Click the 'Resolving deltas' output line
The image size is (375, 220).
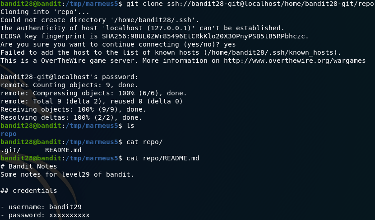(71, 117)
